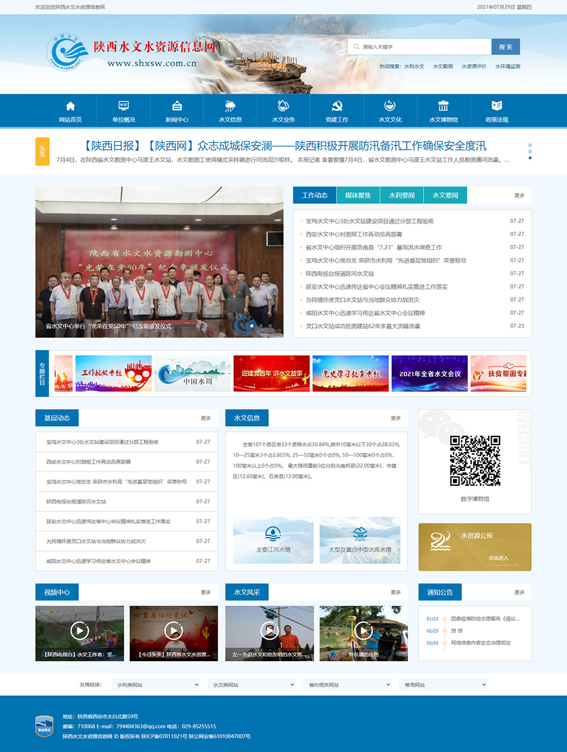Screen dimensions: 567x752
Task: Open the 水利要闻 tab
Action: tap(401, 195)
